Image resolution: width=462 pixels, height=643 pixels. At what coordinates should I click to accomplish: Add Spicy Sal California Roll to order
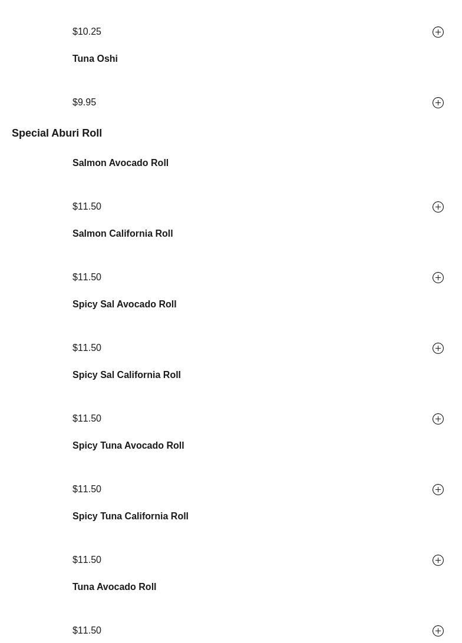[x=438, y=419]
